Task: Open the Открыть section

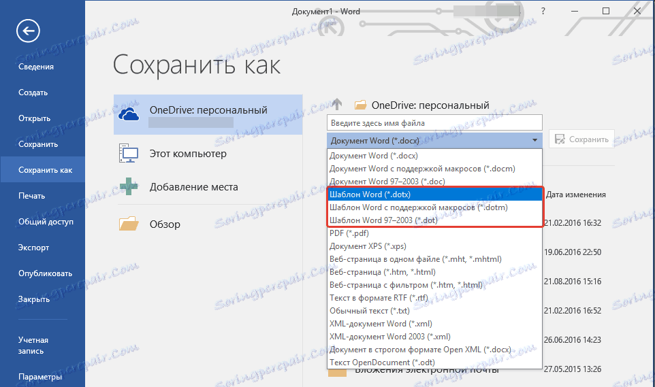Action: pos(34,118)
